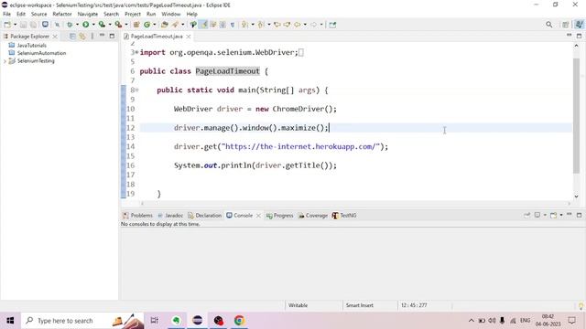
Task: Click the Open Console icon
Action: pos(553,216)
